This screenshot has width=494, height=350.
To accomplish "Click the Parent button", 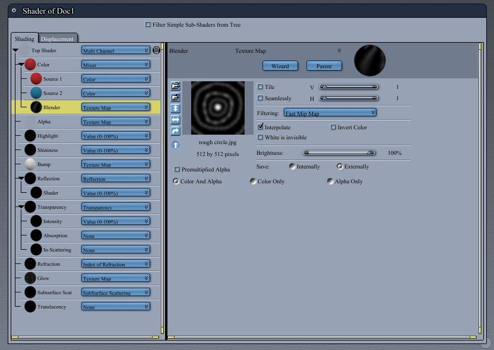I will 324,66.
